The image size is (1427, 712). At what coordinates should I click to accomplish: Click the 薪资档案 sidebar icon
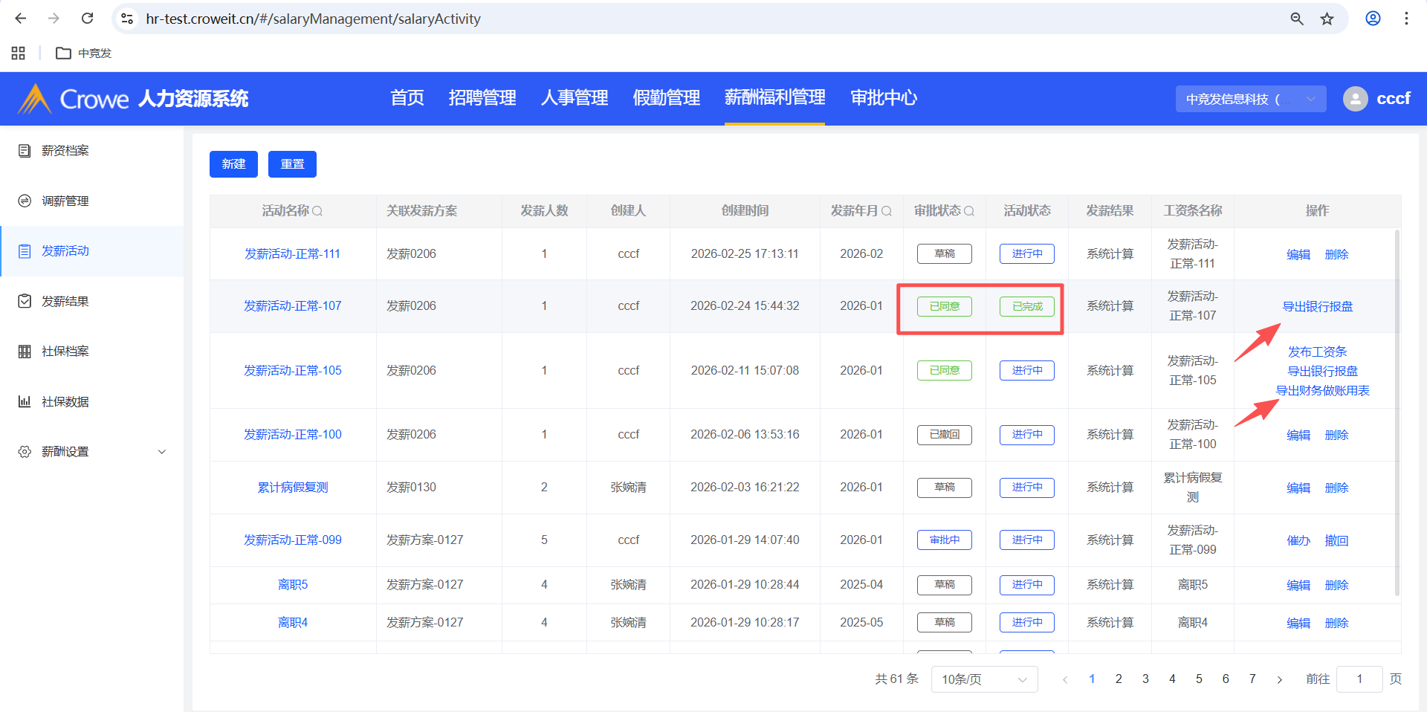tap(25, 151)
